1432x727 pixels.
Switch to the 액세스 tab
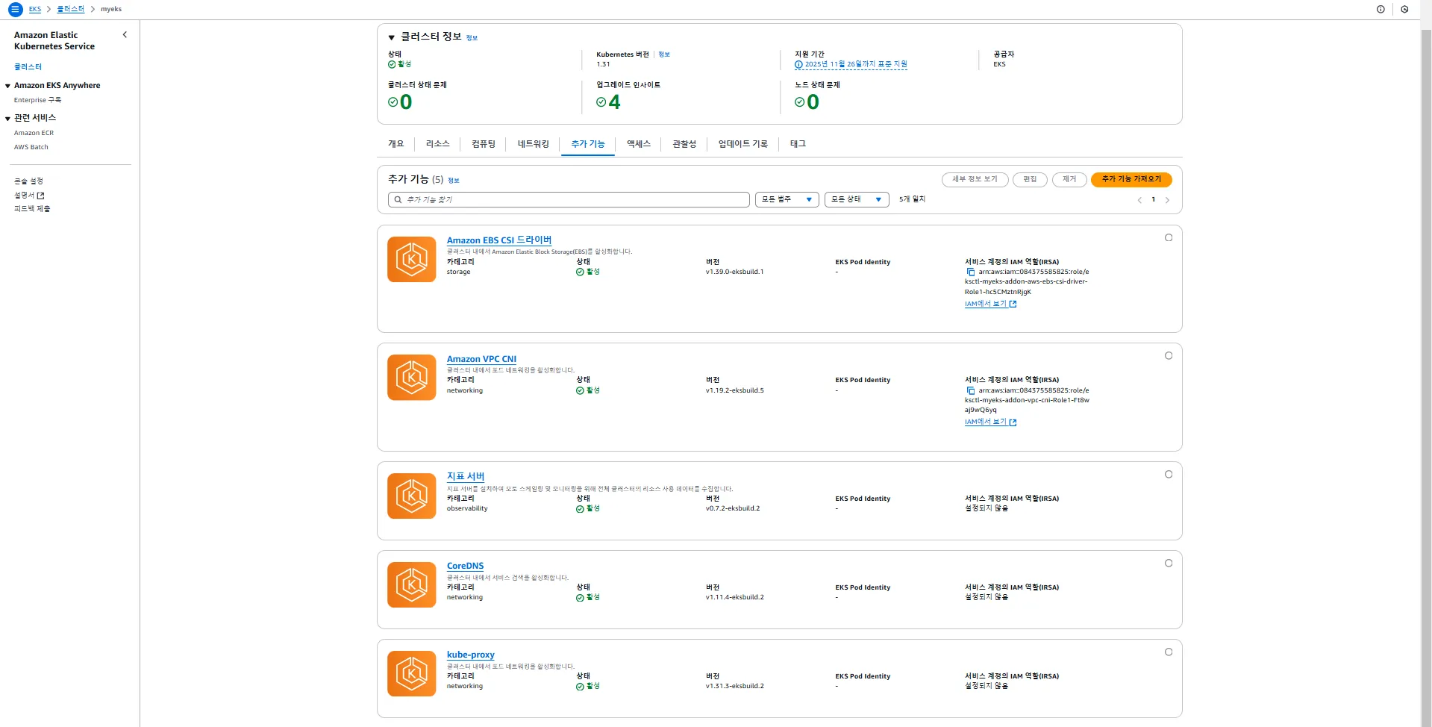point(639,144)
